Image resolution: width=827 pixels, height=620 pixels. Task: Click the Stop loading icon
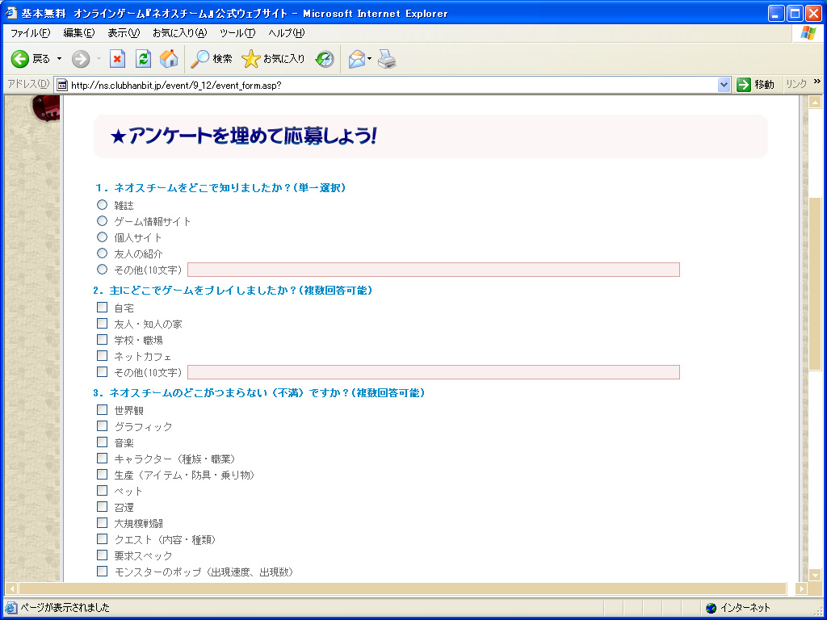point(117,59)
